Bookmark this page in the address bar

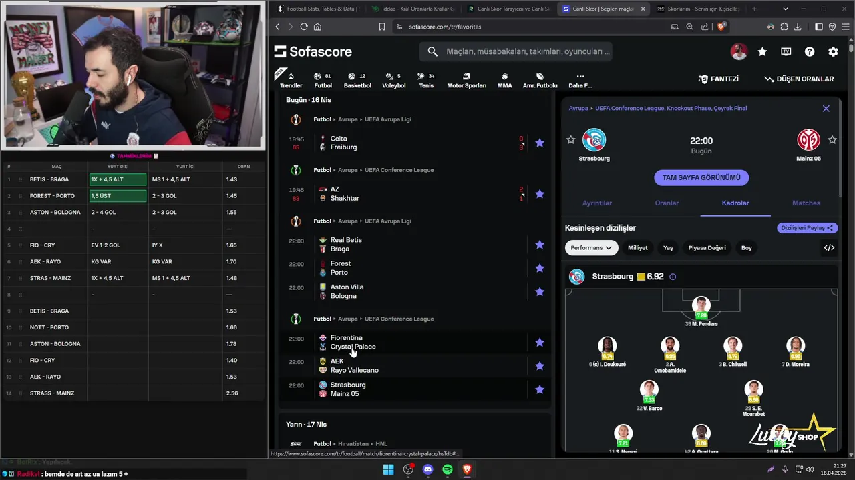click(382, 27)
